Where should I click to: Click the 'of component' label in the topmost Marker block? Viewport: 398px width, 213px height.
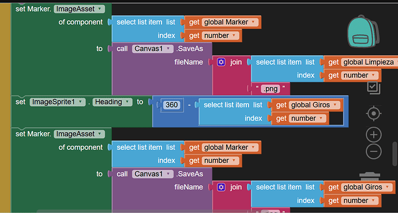click(81, 23)
